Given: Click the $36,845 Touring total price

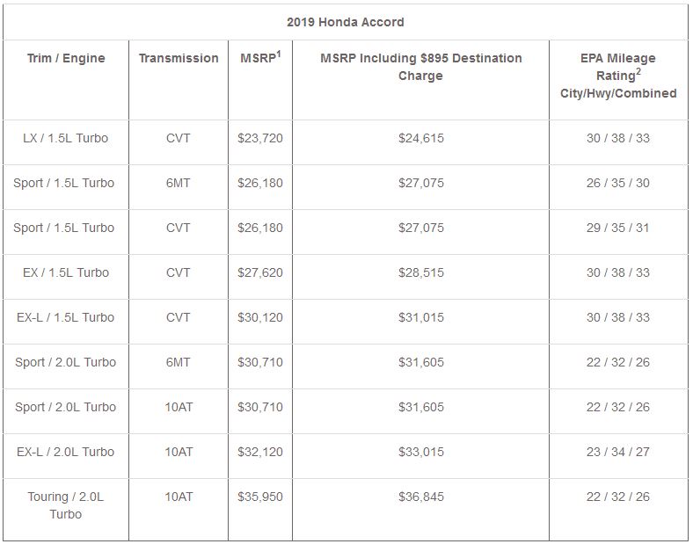Looking at the screenshot, I should (x=420, y=497).
